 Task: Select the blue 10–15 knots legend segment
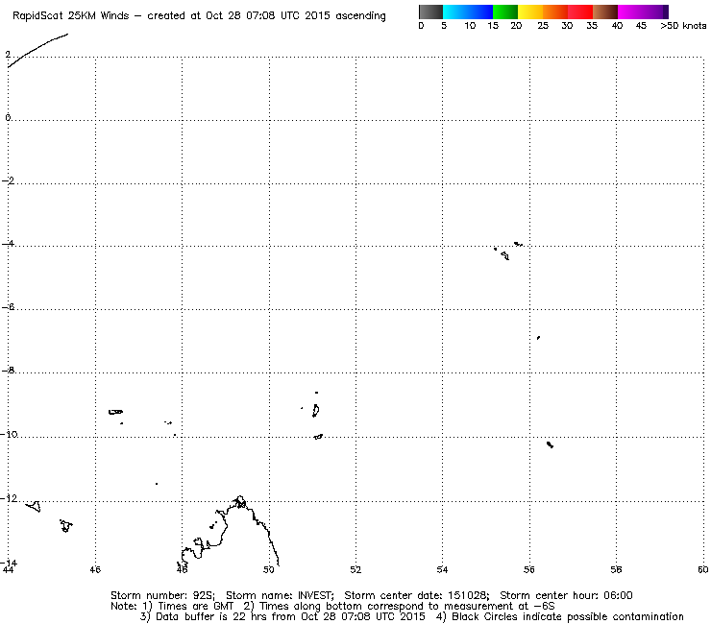[480, 12]
